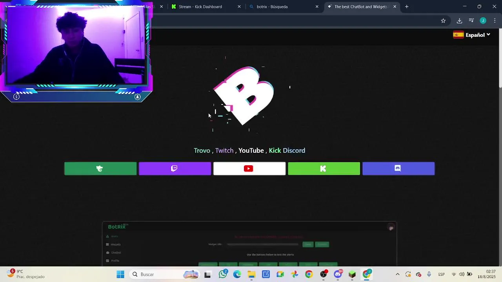Click the Discord text label
This screenshot has height=282, width=502.
[294, 150]
